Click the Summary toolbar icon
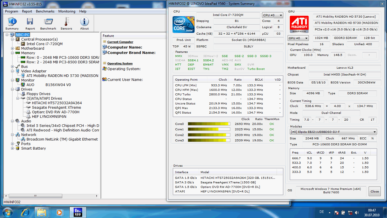This screenshot has width=387, height=218. [x=12, y=23]
